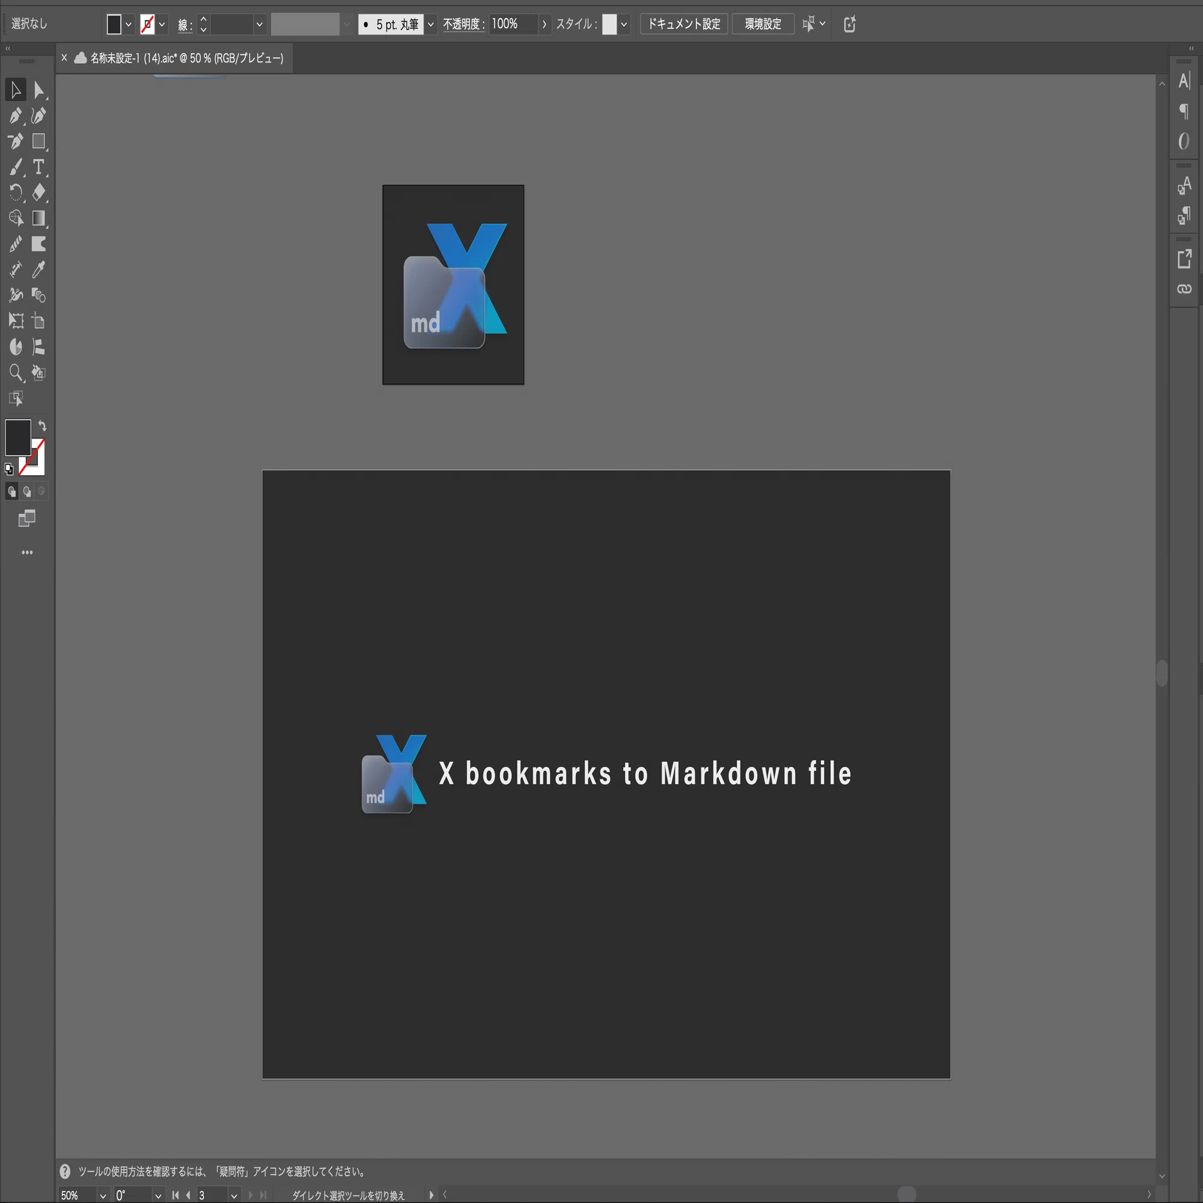Select the Free Transform tool

16,321
